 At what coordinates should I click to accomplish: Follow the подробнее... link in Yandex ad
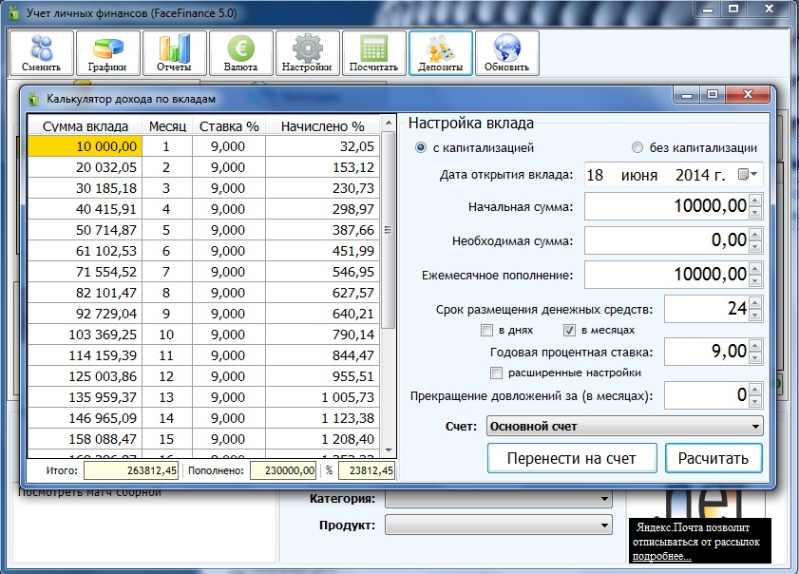click(661, 556)
